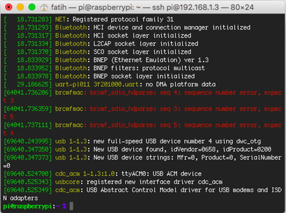The width and height of the screenshot is (286, 213).
Task: Click timestamp '29.186625'
Action: 32,84
